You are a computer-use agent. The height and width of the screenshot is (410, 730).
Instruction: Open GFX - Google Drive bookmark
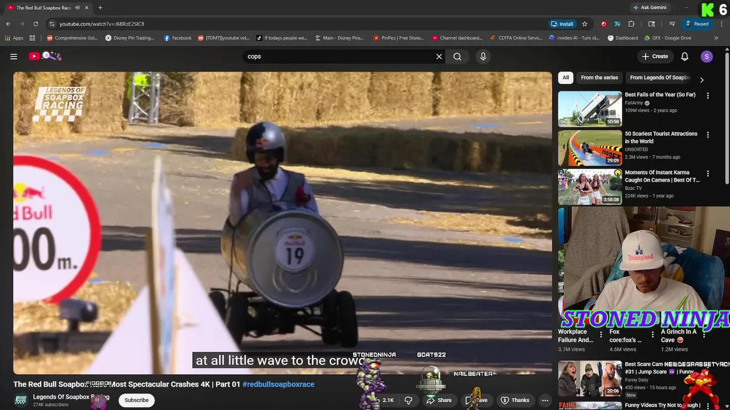(x=668, y=38)
